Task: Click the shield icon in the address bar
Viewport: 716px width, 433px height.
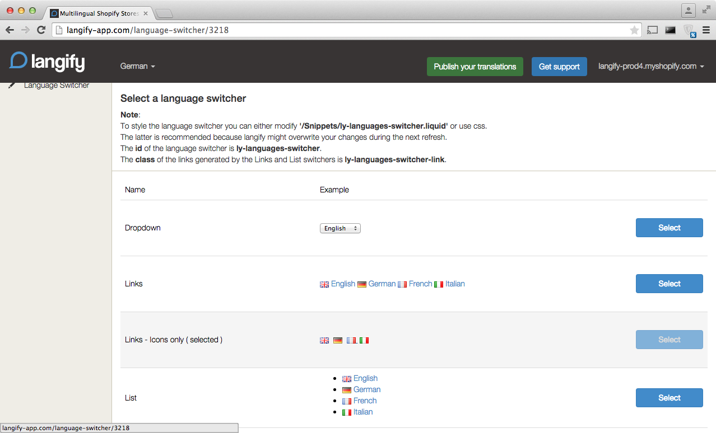Action: tap(688, 30)
